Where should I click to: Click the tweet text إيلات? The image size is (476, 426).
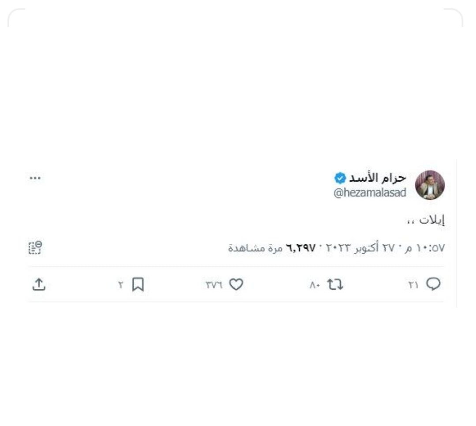pos(432,220)
